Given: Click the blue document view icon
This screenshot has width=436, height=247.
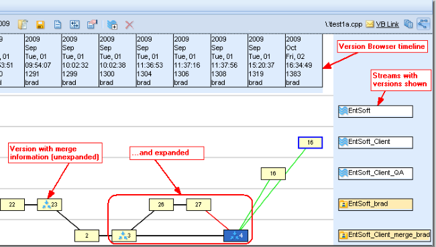Looking at the screenshot, I should coord(58,24).
